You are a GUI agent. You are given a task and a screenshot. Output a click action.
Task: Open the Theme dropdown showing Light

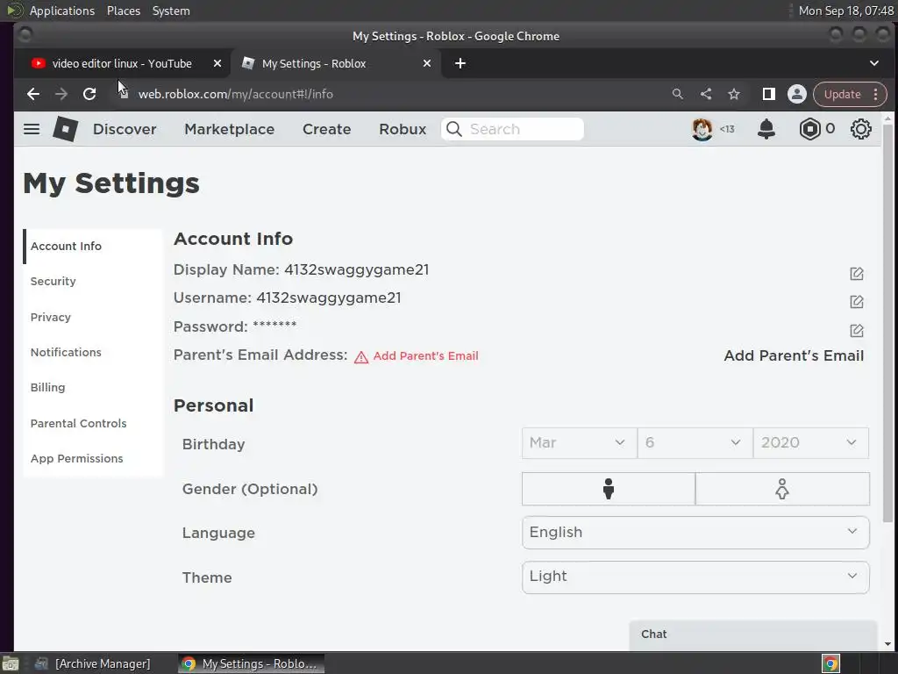695,577
